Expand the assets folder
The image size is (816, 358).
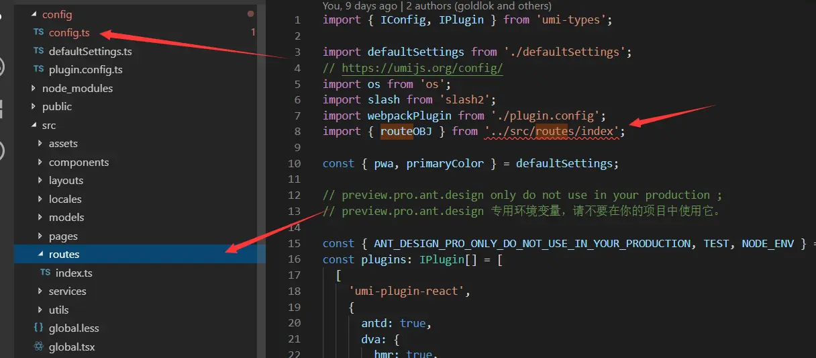click(41, 144)
